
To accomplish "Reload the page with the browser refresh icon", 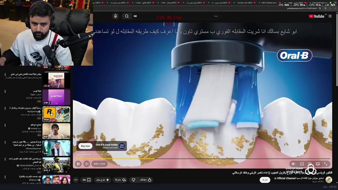I will 326,8.
